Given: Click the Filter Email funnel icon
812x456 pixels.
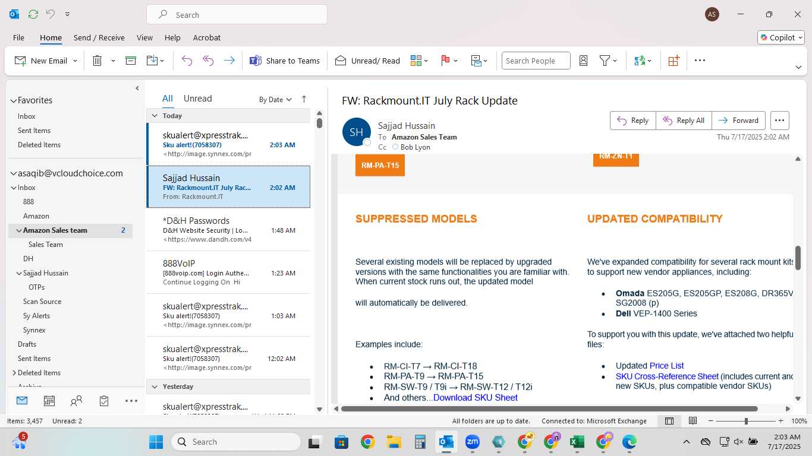Looking at the screenshot, I should (605, 61).
